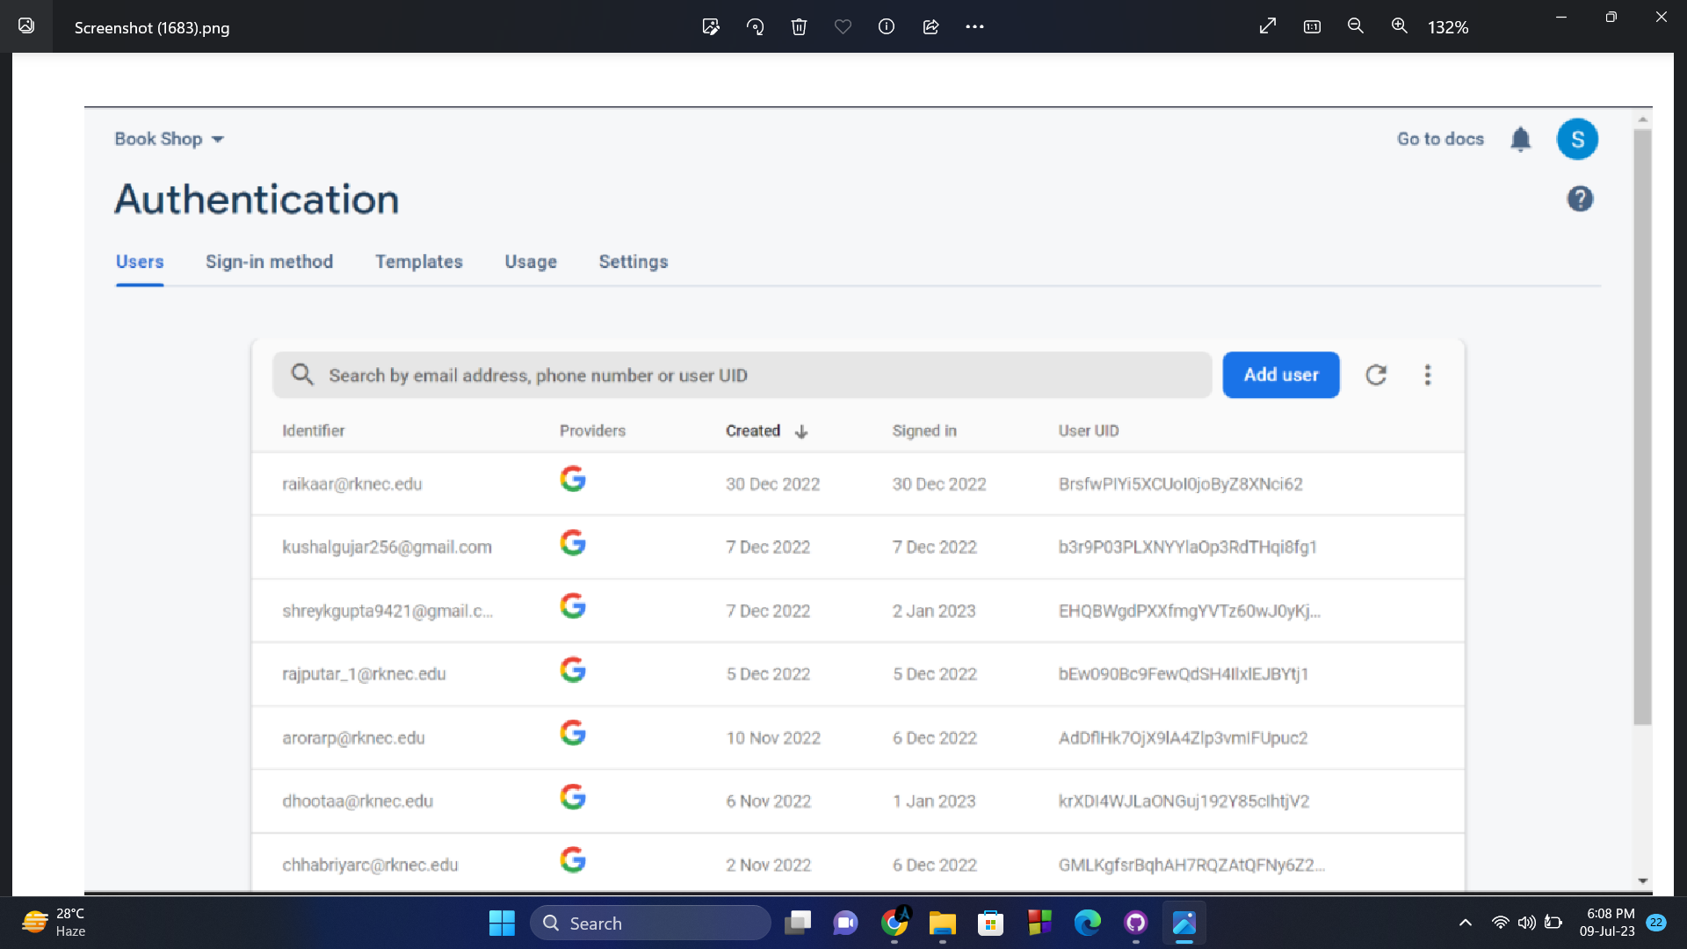Click the Google provider icon for raikaar@rknec.edu
This screenshot has height=949, width=1687.
[x=573, y=479]
